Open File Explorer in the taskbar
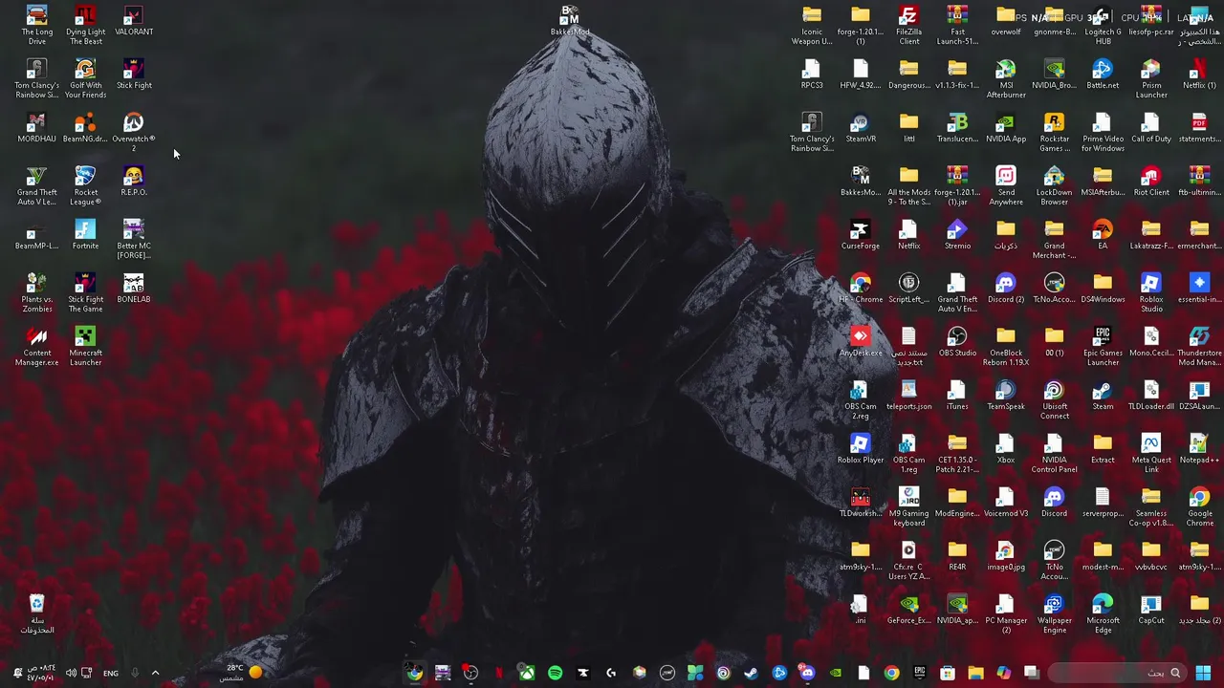 [975, 673]
